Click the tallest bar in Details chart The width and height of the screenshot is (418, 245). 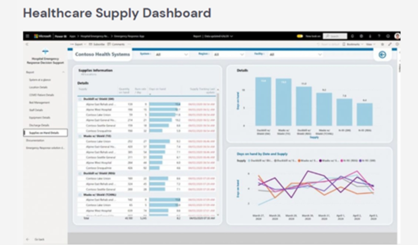(x=263, y=101)
